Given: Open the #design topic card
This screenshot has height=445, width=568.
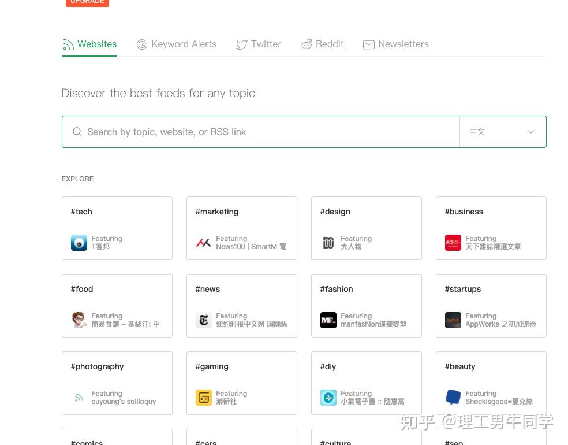Looking at the screenshot, I should click(366, 228).
